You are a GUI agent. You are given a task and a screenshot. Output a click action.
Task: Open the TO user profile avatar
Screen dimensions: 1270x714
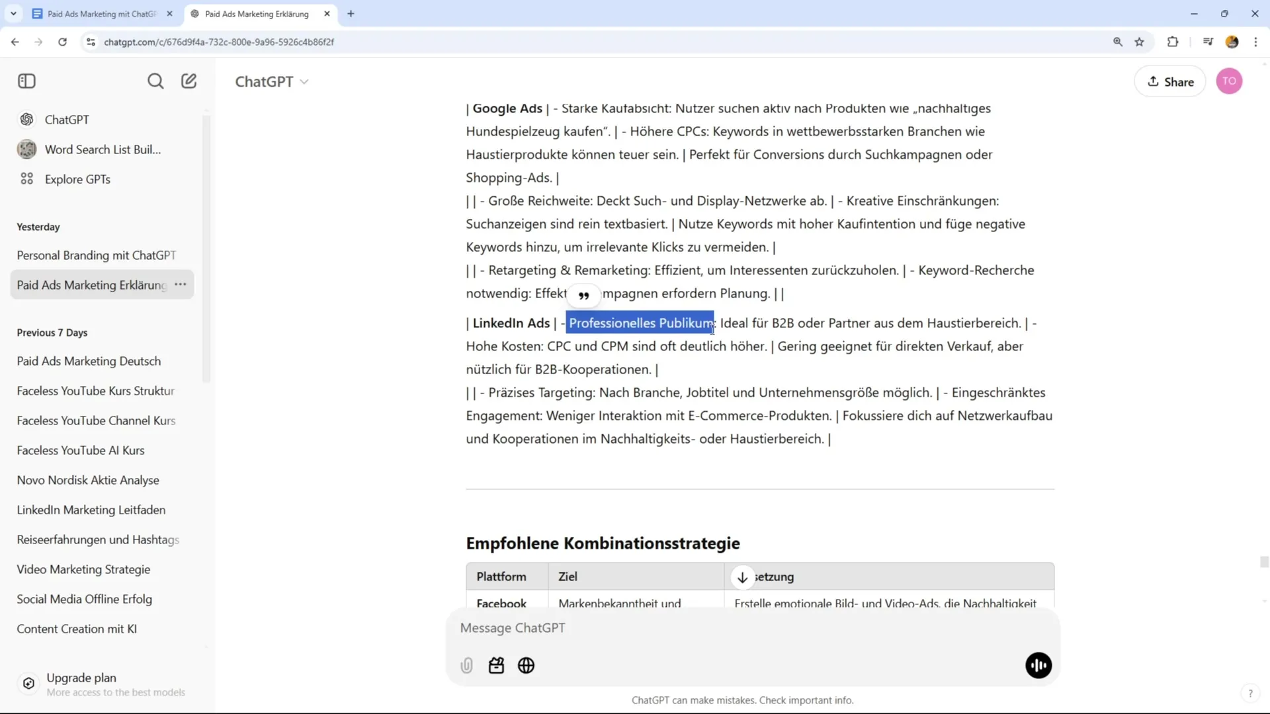[1229, 81]
